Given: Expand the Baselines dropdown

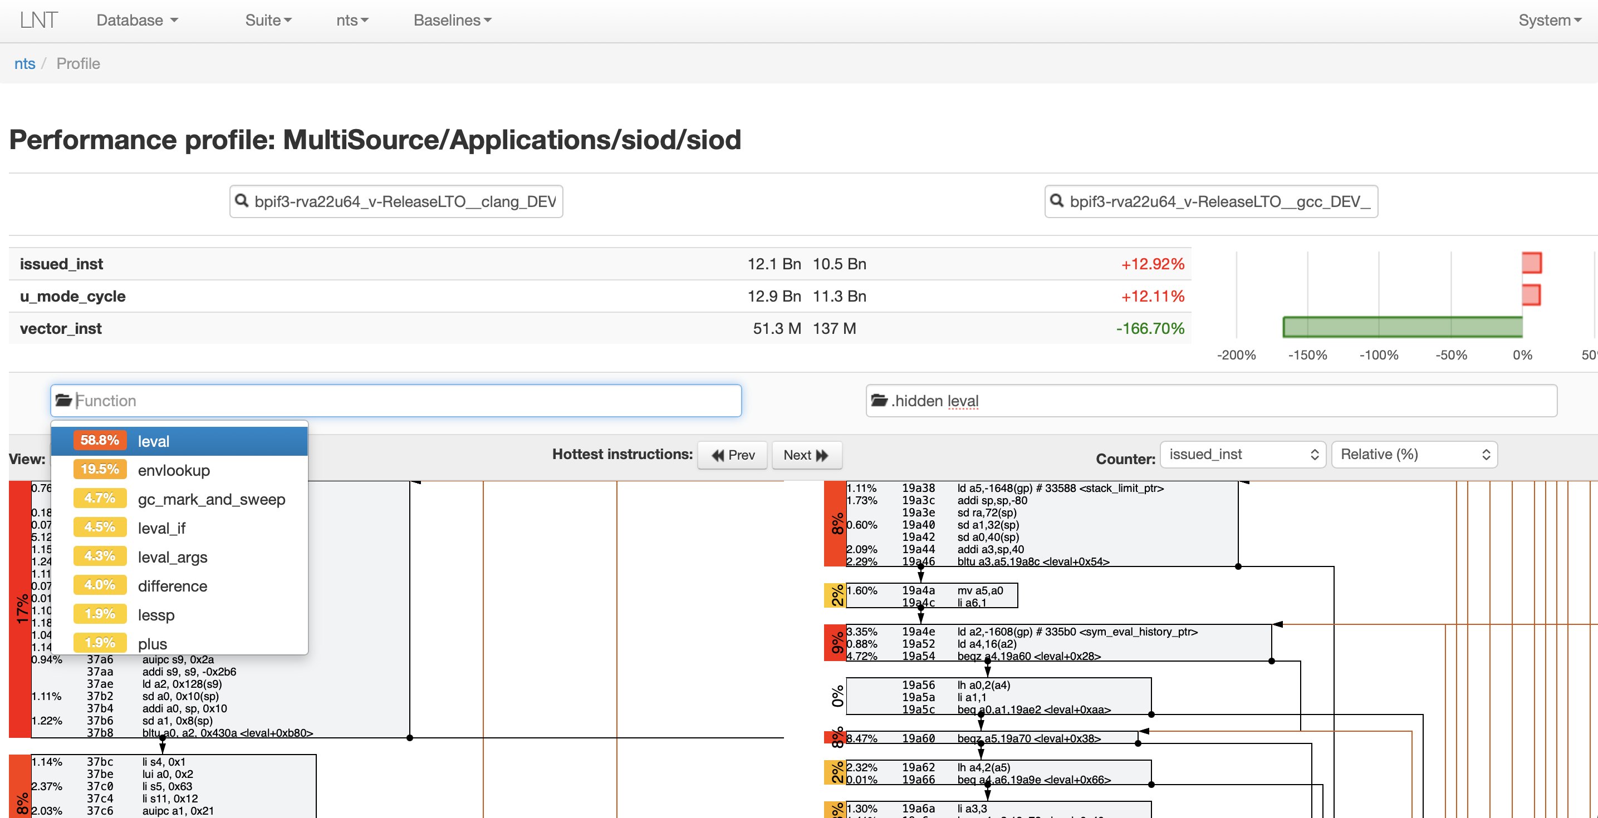Looking at the screenshot, I should pyautogui.click(x=452, y=20).
